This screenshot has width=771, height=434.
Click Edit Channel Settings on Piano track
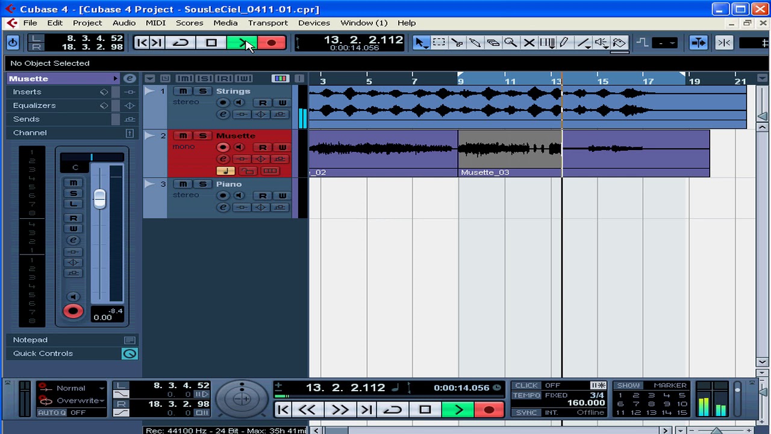pos(223,207)
